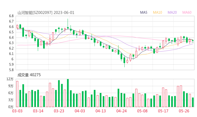Select the MA20 legend label
This screenshot has width=197, height=117.
pyautogui.click(x=172, y=12)
